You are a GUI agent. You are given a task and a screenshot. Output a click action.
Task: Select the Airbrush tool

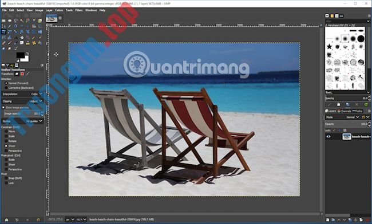pos(10,43)
